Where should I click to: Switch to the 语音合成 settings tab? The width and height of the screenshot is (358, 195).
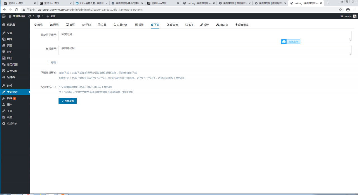(242, 25)
